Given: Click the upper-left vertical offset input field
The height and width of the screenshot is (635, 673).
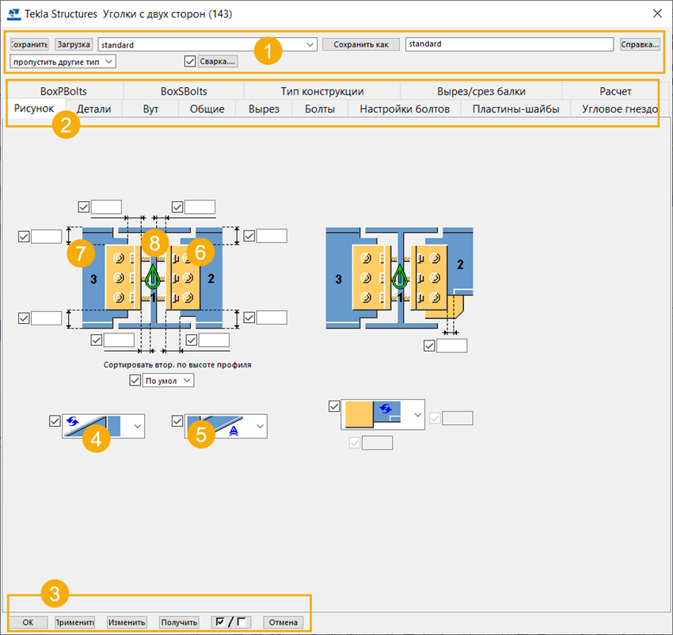Looking at the screenshot, I should (47, 236).
